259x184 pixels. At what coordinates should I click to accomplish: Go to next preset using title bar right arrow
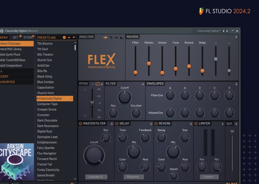click(x=227, y=31)
